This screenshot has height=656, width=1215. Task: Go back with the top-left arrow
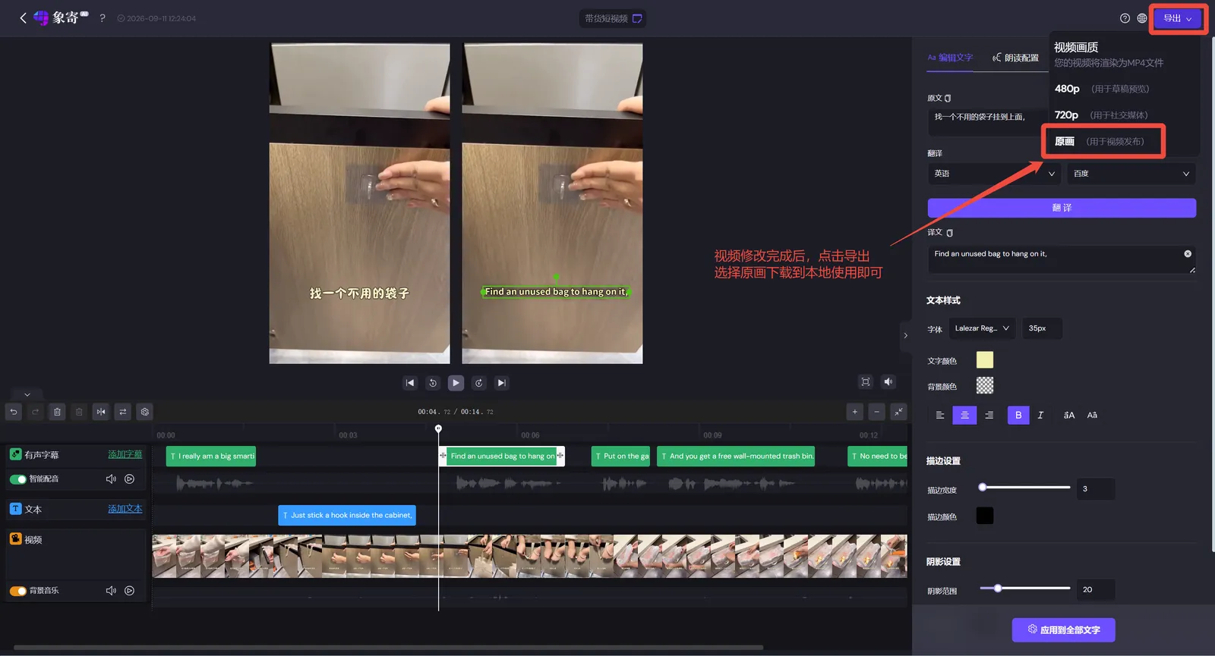[x=23, y=17]
